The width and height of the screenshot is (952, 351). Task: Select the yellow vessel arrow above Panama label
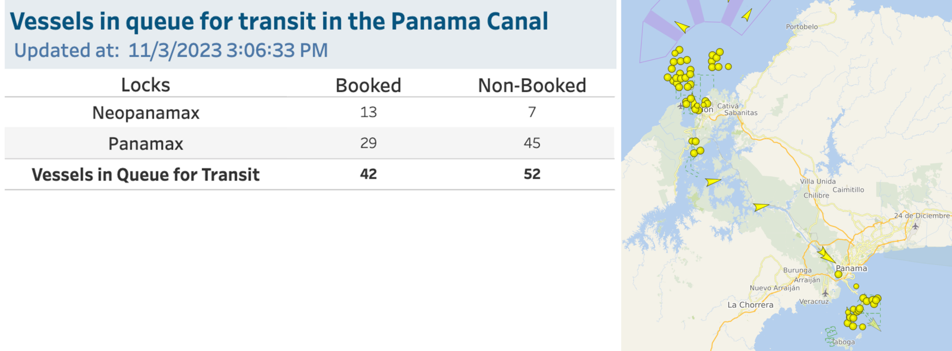pyautogui.click(x=826, y=255)
